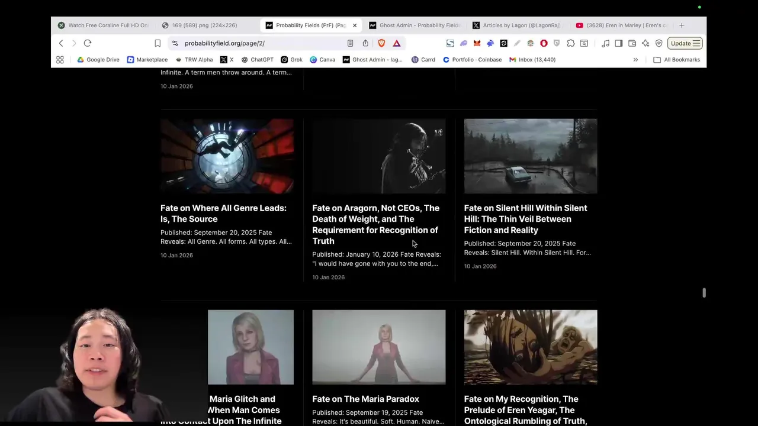Click the Maria Paradox standing figure thumbnail
758x426 pixels.
click(x=379, y=347)
